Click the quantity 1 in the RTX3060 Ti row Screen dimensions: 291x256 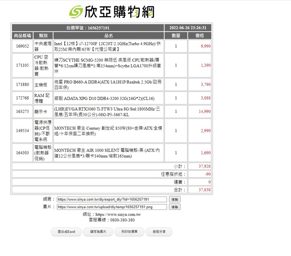point(176,111)
